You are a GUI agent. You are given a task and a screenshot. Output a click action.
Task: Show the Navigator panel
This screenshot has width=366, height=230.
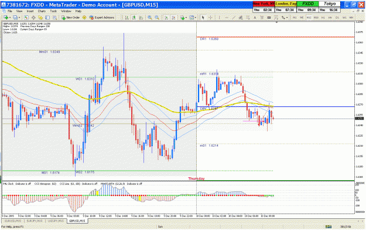(40, 18)
